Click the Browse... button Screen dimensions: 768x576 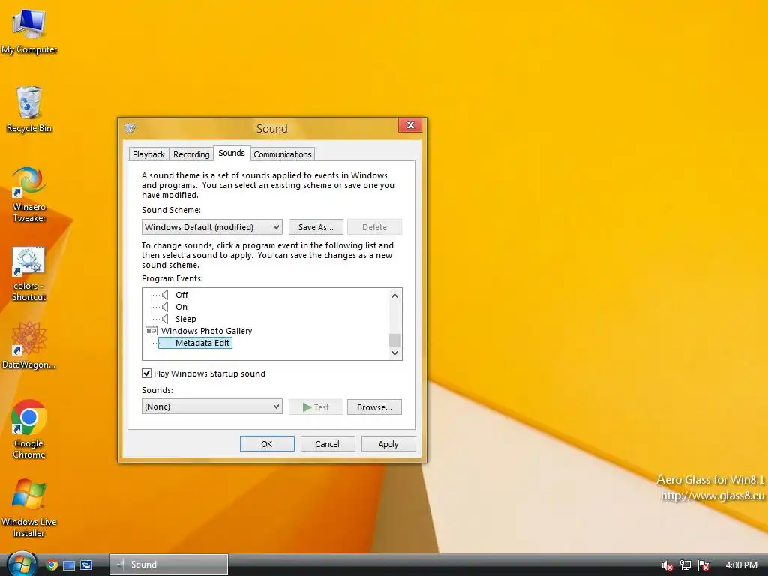pyautogui.click(x=375, y=407)
